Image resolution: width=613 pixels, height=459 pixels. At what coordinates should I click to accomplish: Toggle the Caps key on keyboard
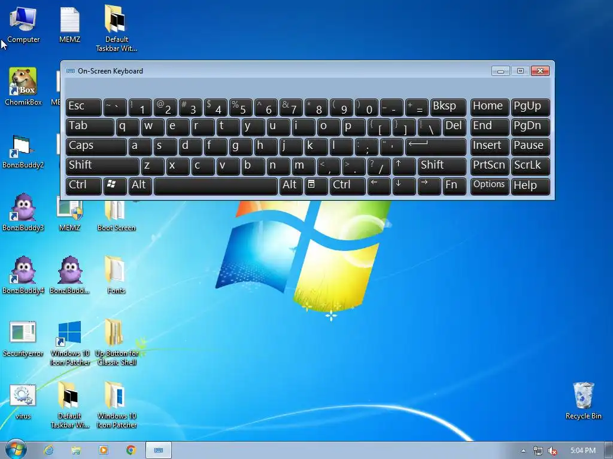(96, 147)
